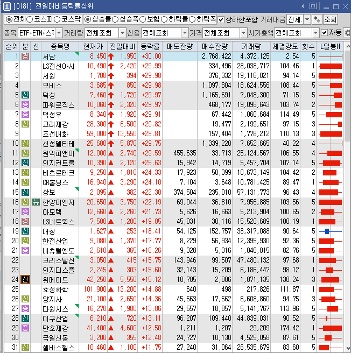Click the left arrow icon in title bar
Image resolution: width=351 pixels, height=353 pixels.
pos(303,6)
